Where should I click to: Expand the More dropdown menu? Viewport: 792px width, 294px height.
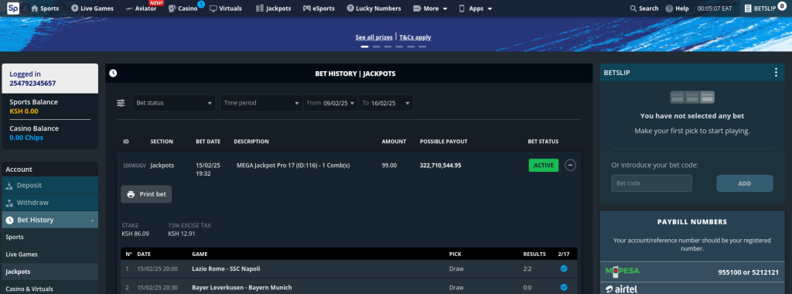click(x=430, y=9)
